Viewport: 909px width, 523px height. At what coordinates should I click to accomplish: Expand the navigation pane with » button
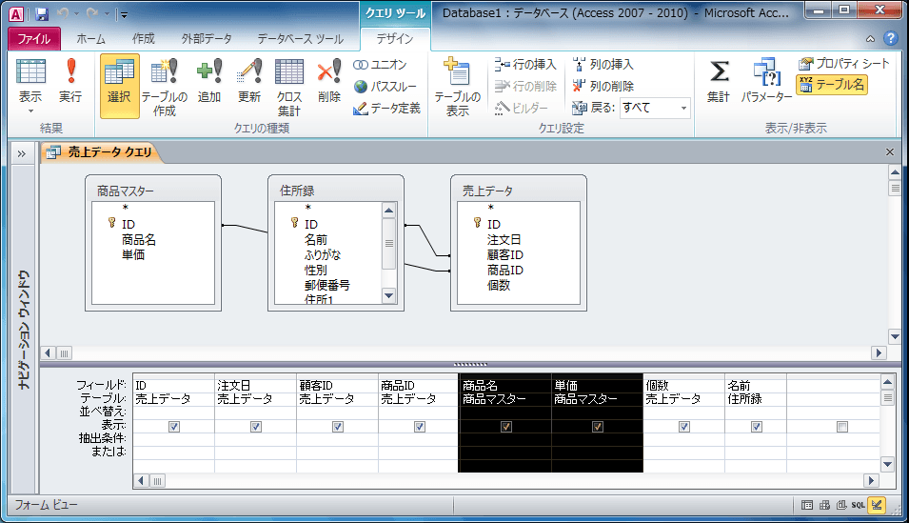click(22, 153)
